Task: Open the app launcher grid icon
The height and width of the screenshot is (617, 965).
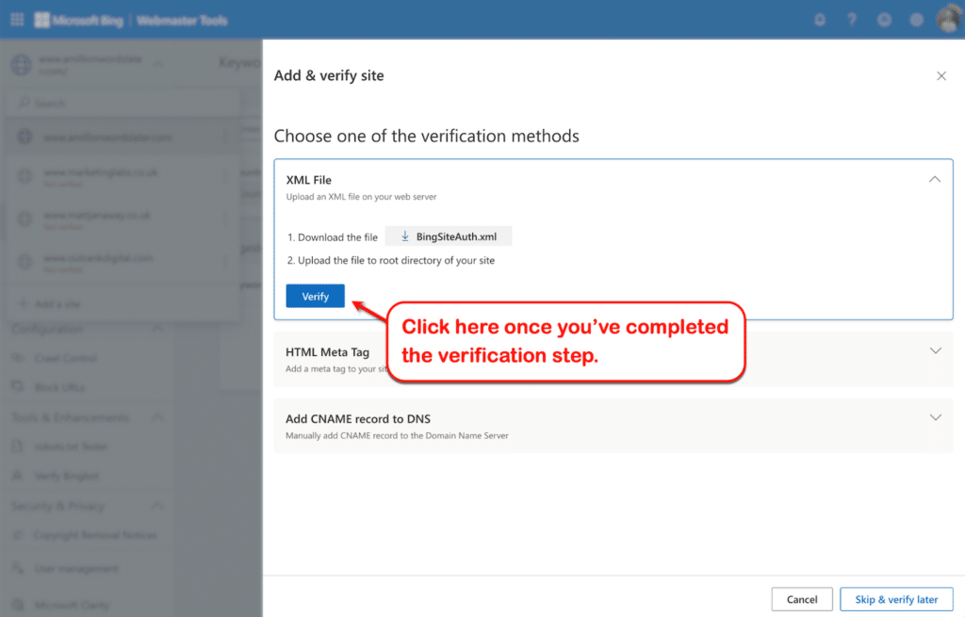Action: (17, 20)
